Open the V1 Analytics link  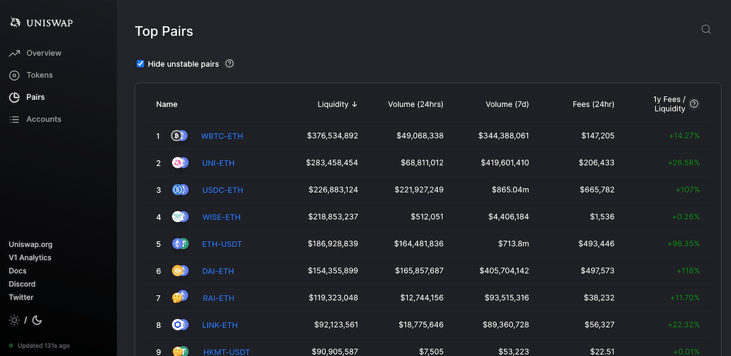pyautogui.click(x=30, y=258)
